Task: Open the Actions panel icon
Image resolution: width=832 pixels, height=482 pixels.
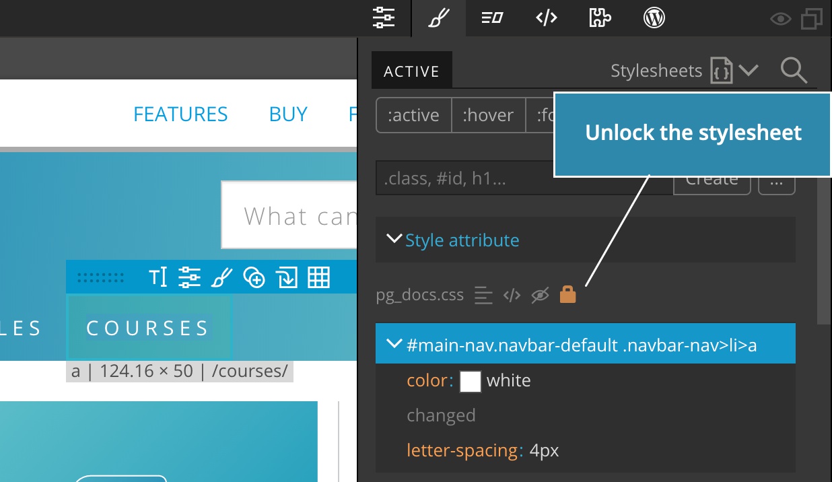Action: click(x=493, y=18)
